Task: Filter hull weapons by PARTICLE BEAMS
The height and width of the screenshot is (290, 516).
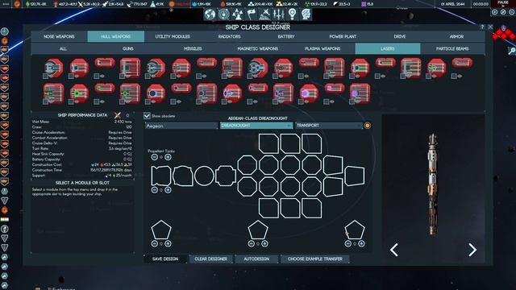Action: (x=452, y=48)
